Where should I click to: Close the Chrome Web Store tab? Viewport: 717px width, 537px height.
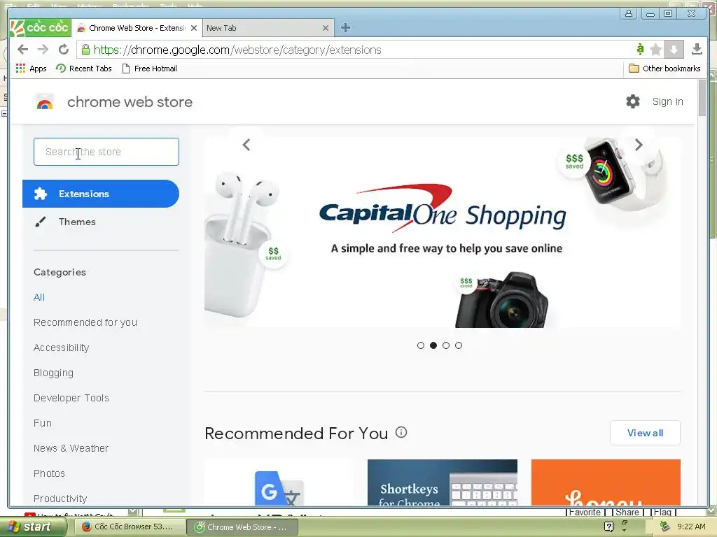pyautogui.click(x=194, y=28)
